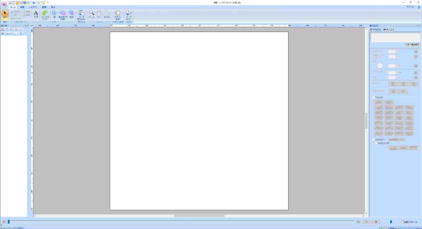Select the rectangle/circle/arc shape tool
This screenshot has width=422, height=229.
(62, 15)
